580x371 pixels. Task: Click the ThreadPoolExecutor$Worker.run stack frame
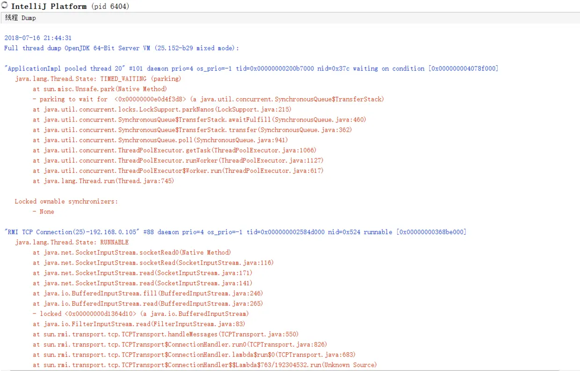[178, 171]
